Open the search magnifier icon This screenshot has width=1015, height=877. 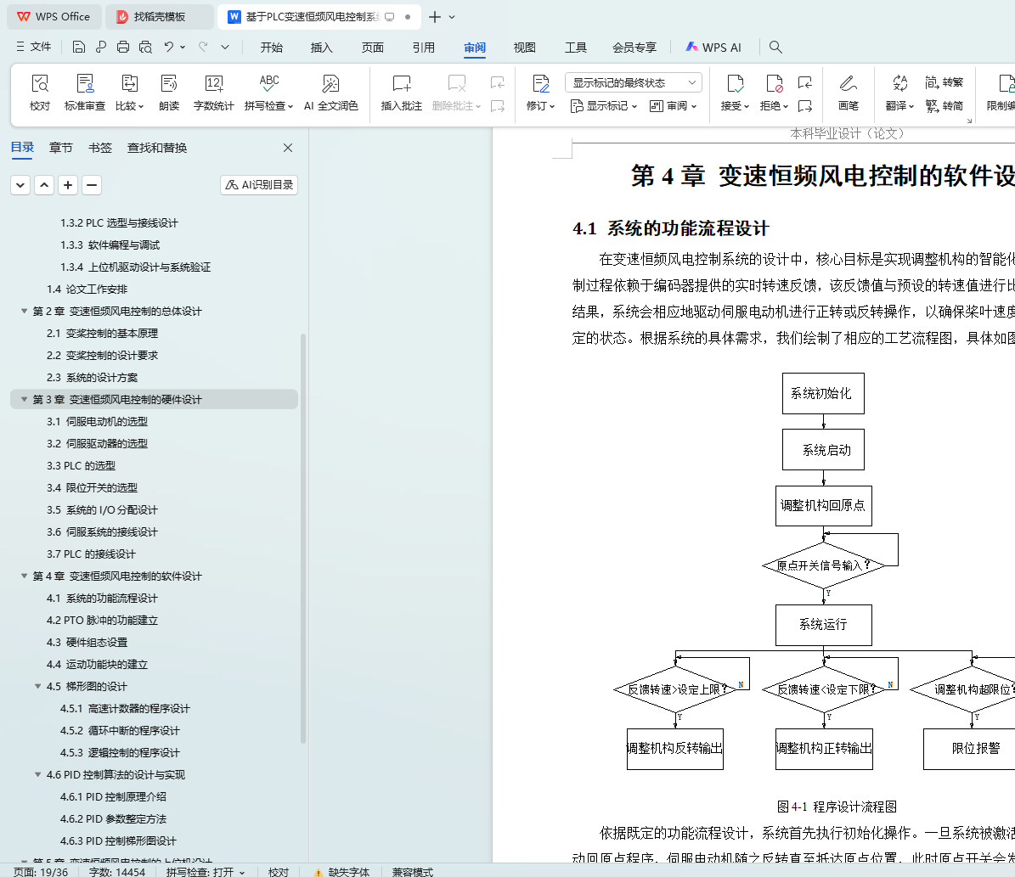tap(775, 47)
